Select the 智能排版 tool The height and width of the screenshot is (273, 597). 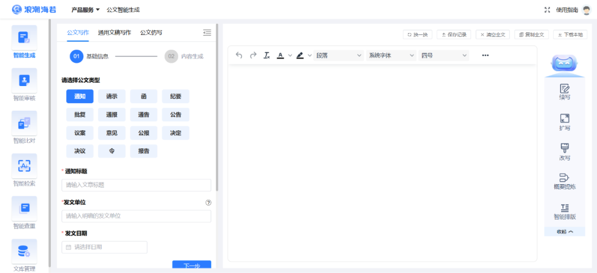pos(564,212)
